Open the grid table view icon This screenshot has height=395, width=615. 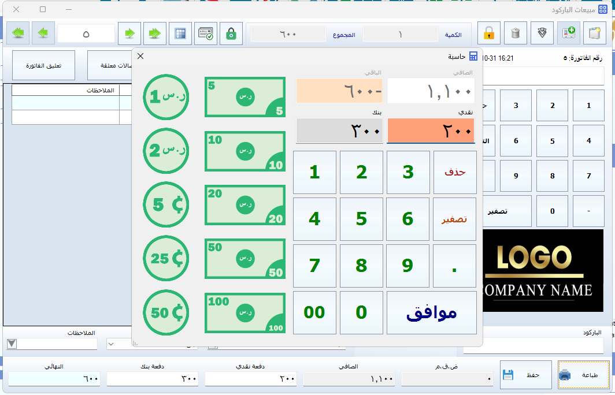(180, 33)
